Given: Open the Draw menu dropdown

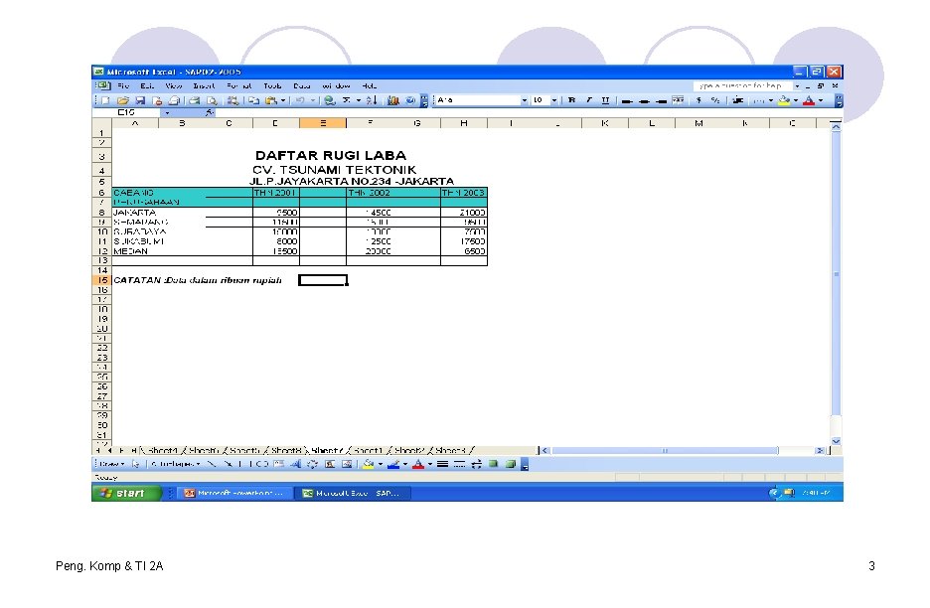Looking at the screenshot, I should 111,464.
